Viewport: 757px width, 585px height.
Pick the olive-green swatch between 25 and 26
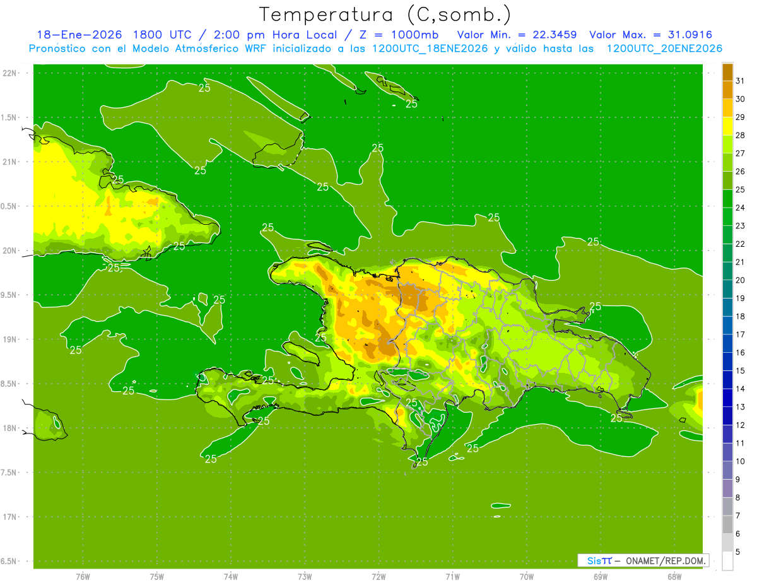(x=727, y=180)
